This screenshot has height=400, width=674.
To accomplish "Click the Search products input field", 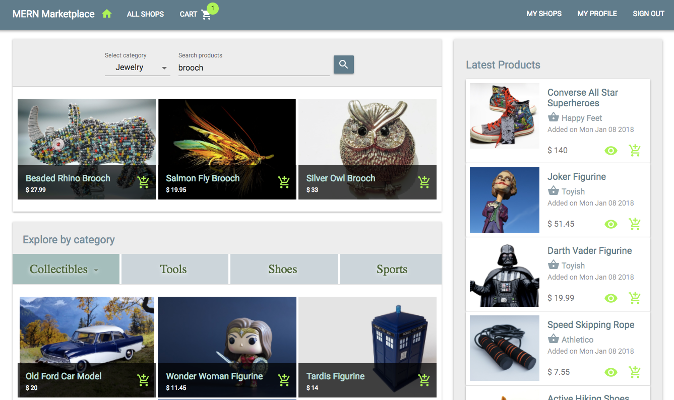I will point(254,68).
